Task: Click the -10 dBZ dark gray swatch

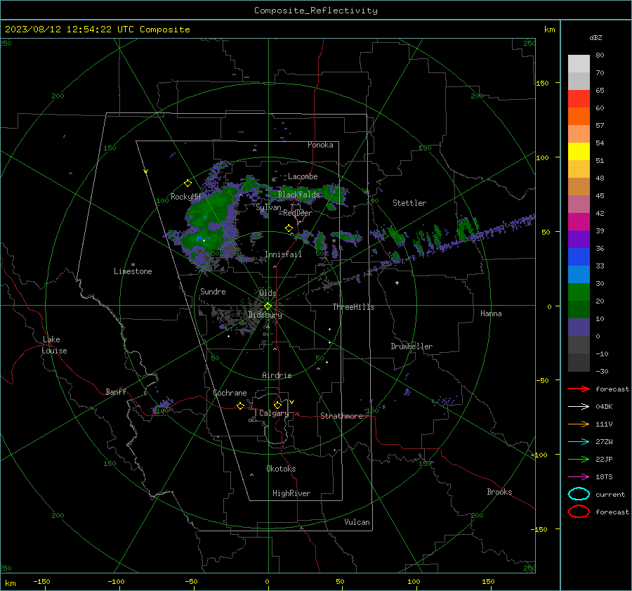Action: [579, 363]
